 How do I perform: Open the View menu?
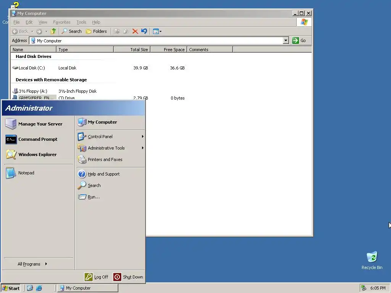(43, 22)
